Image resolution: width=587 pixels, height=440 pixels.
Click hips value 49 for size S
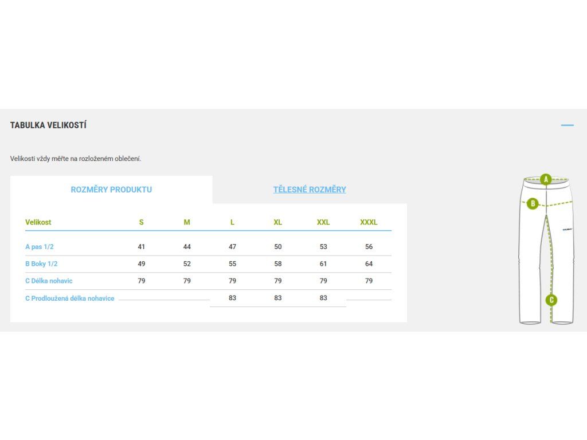pos(141,264)
